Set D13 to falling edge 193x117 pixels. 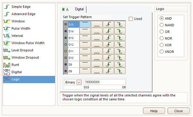120,38
